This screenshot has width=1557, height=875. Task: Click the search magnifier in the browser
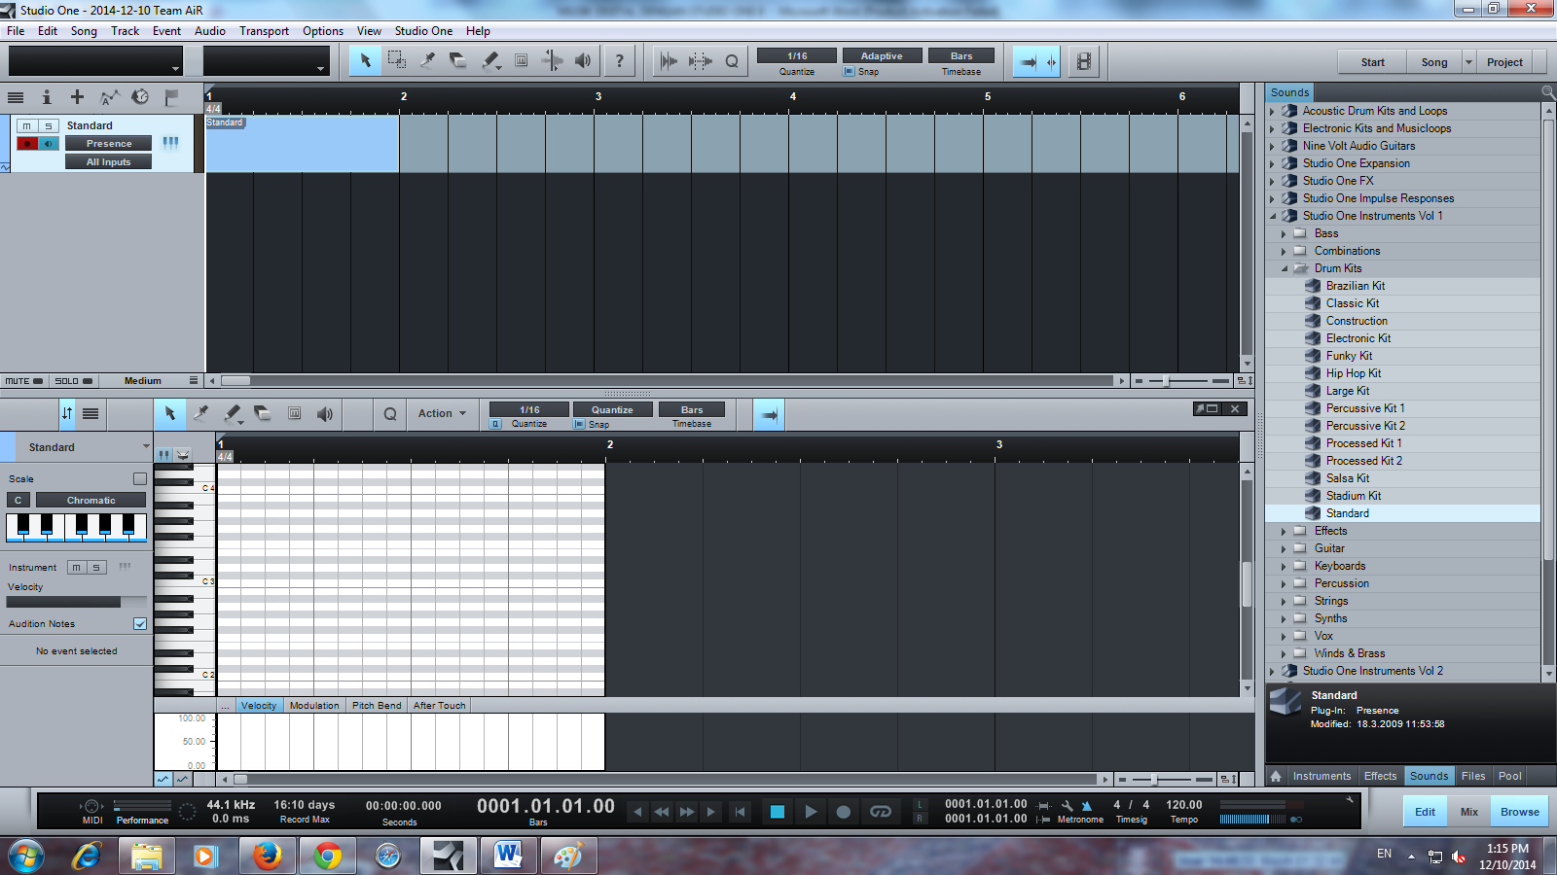1547,91
